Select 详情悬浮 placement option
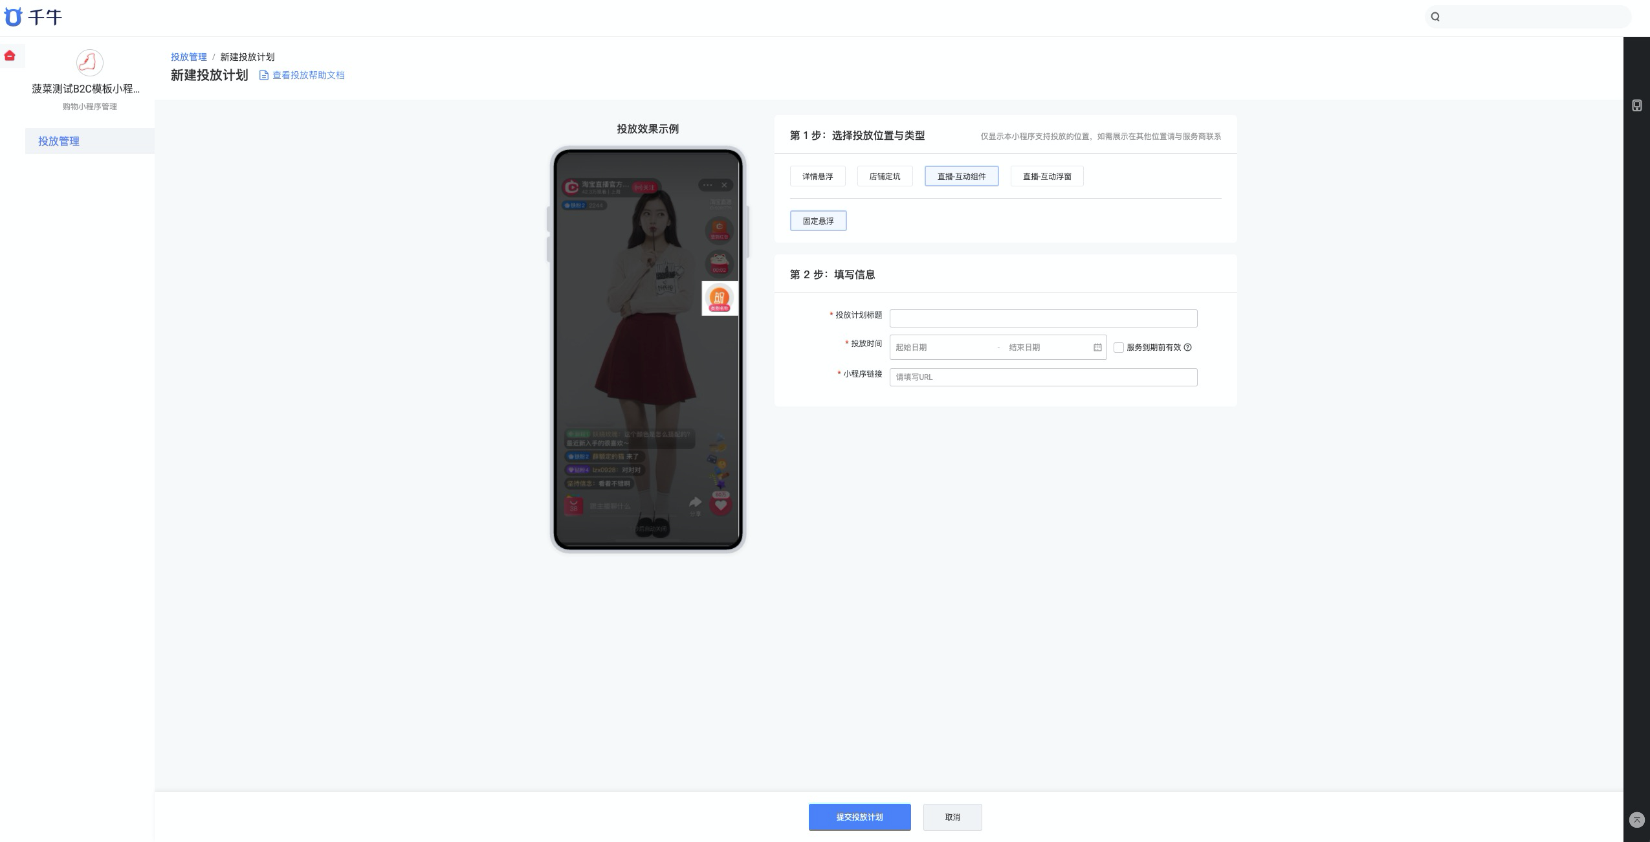This screenshot has height=842, width=1650. point(817,176)
